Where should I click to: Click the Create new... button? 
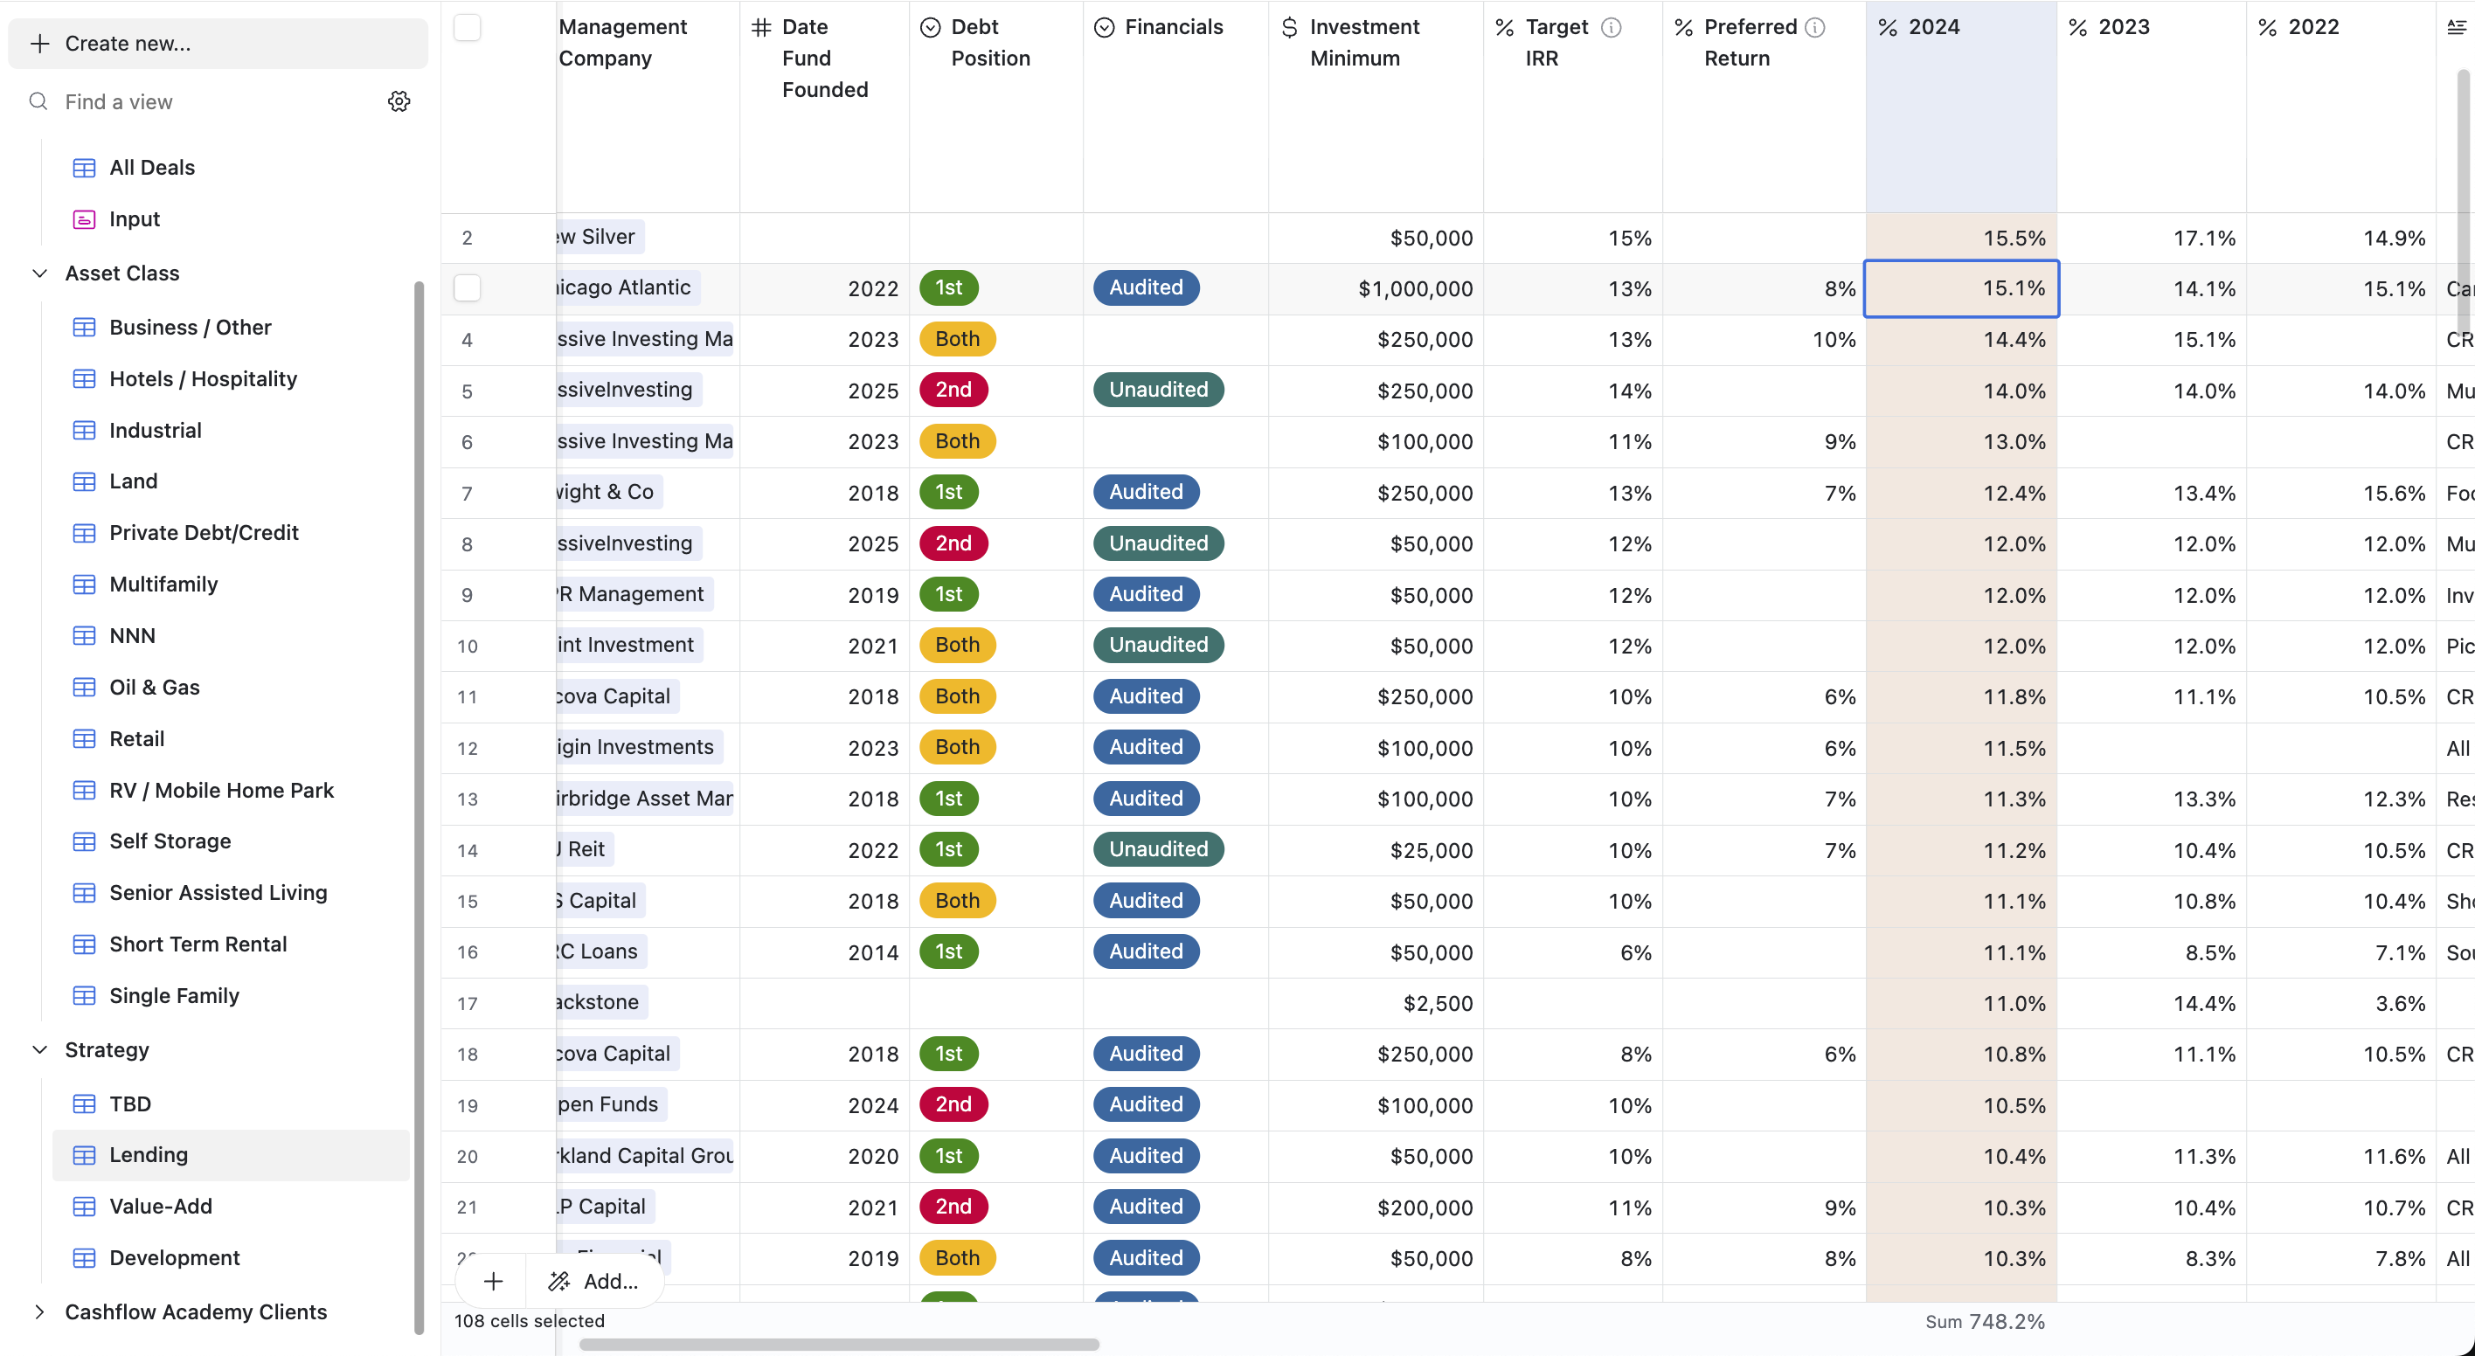(218, 43)
